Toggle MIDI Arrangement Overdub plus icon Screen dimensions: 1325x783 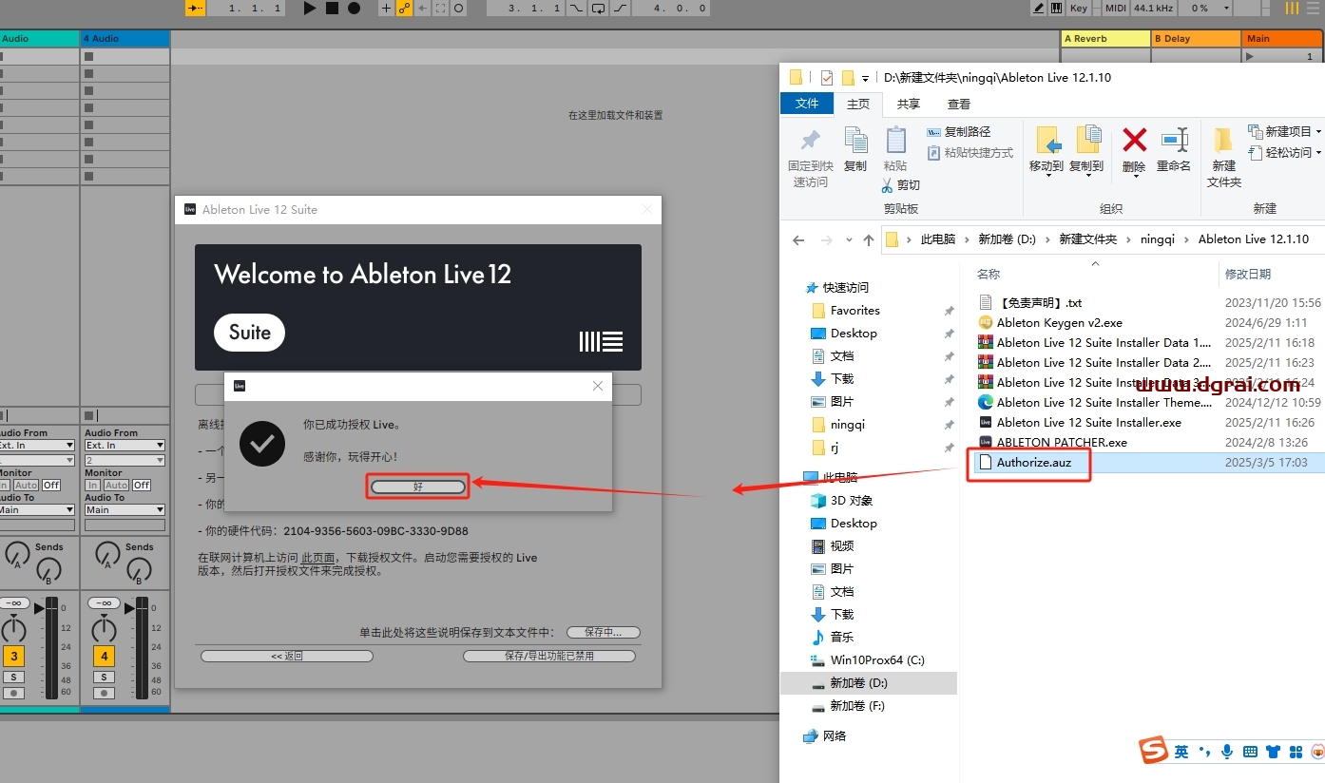point(386,8)
